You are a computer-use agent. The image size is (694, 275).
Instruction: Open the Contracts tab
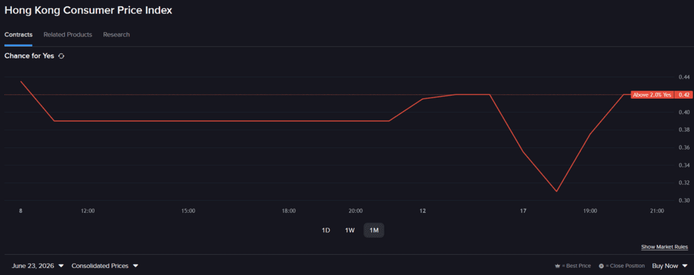point(18,35)
